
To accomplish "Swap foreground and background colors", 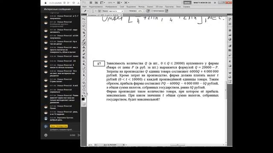I will (x=85, y=96).
